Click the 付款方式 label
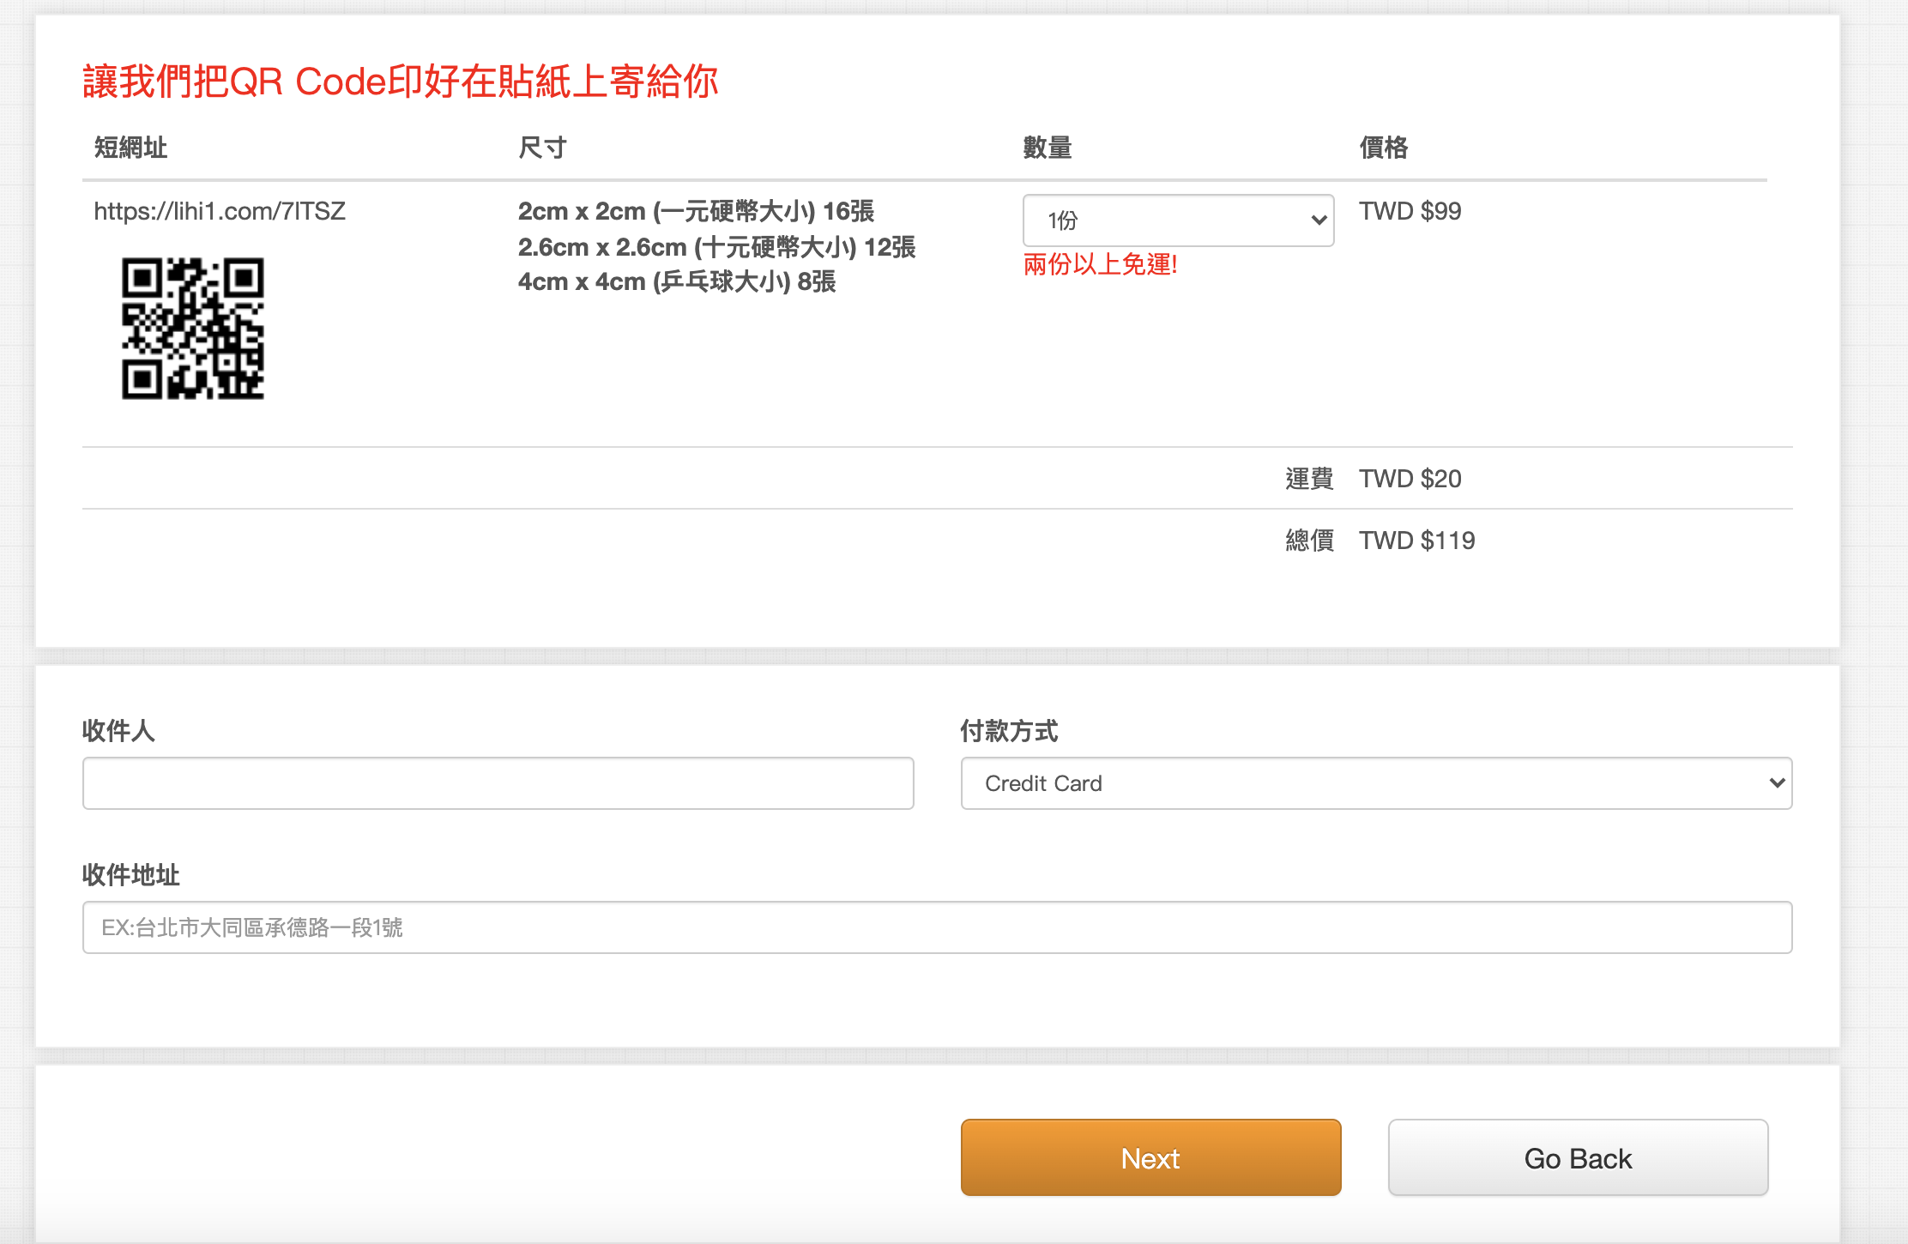This screenshot has width=1908, height=1244. [1009, 731]
